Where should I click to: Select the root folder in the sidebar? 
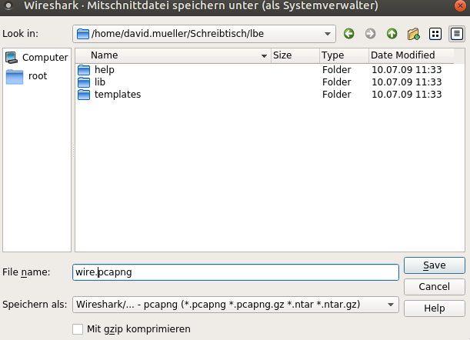(x=26, y=76)
